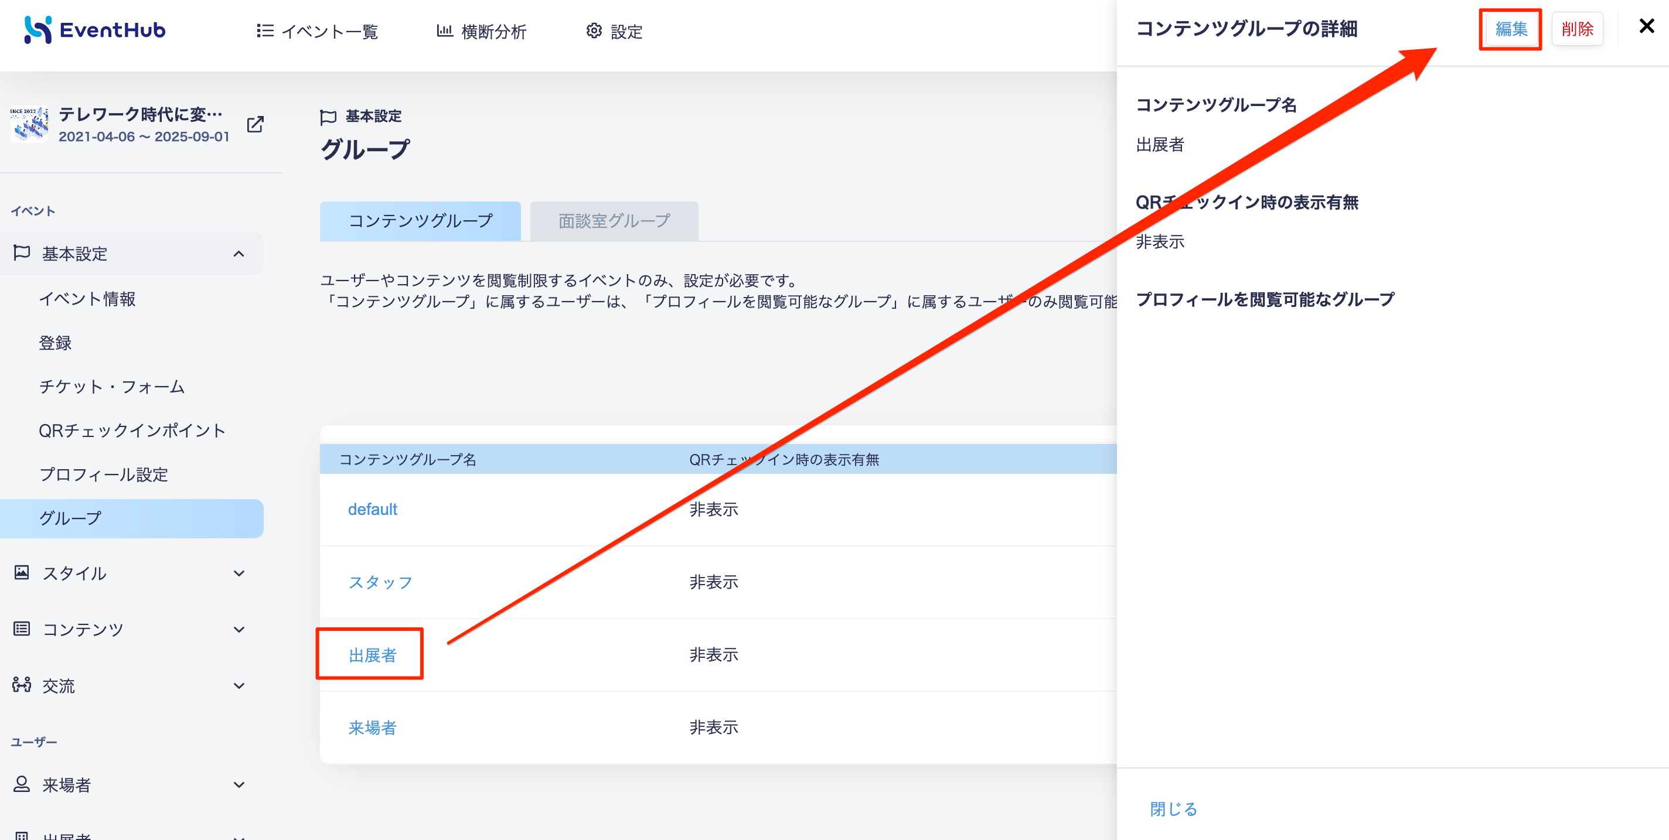
Task: Click the 設定 gear icon
Action: pyautogui.click(x=594, y=30)
